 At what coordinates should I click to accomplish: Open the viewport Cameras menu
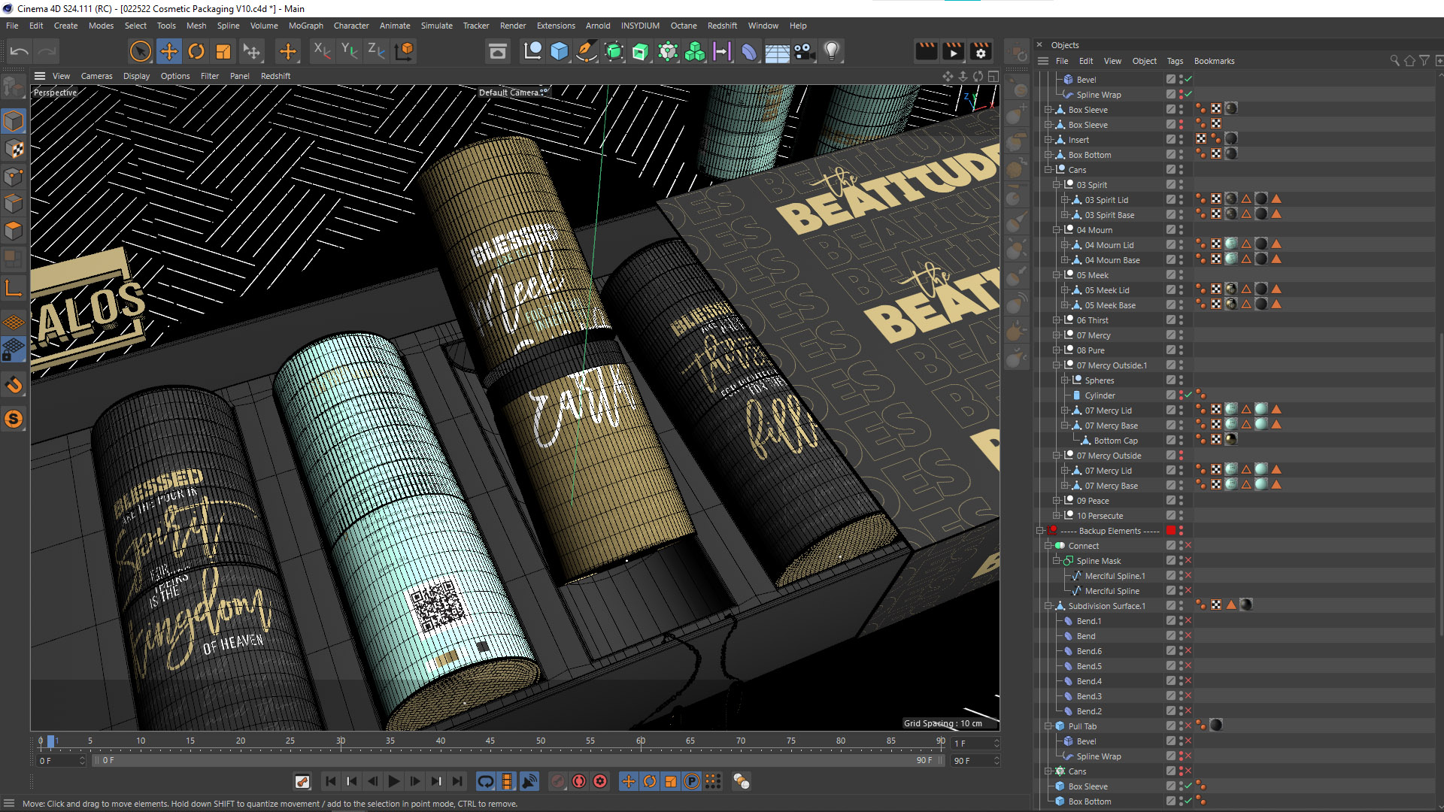coord(96,76)
